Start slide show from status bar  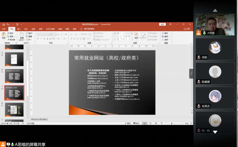click(162, 124)
